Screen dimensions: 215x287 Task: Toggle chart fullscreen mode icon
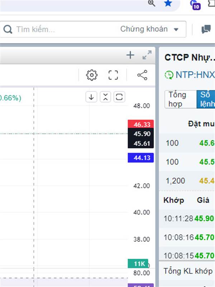pos(113,75)
